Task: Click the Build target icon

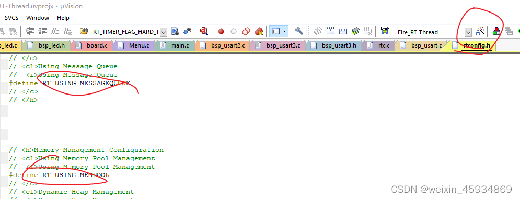Action: click(x=331, y=31)
